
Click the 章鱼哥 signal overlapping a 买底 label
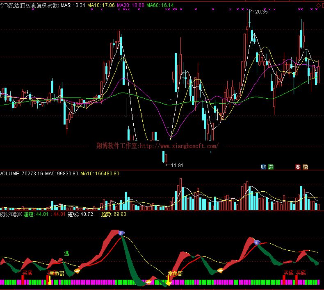tap(57, 274)
